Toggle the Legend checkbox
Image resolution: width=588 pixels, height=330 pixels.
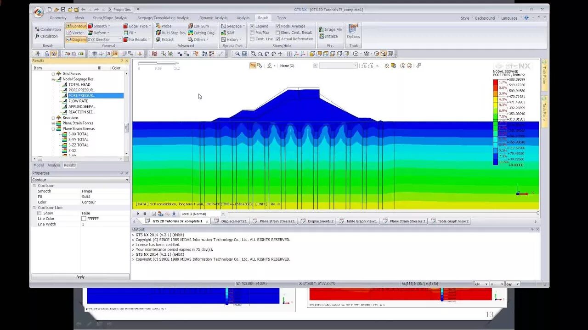252,26
